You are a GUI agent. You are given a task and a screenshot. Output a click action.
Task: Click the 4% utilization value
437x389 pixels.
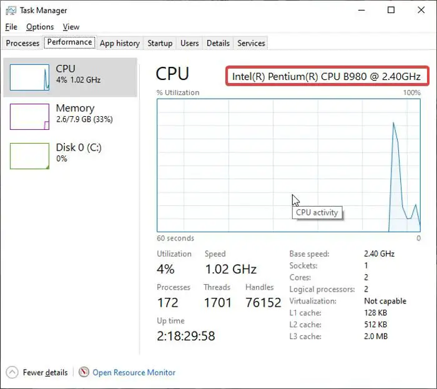click(165, 269)
